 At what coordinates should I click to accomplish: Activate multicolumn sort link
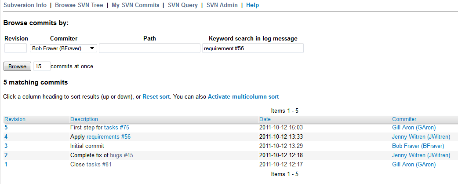(x=244, y=96)
